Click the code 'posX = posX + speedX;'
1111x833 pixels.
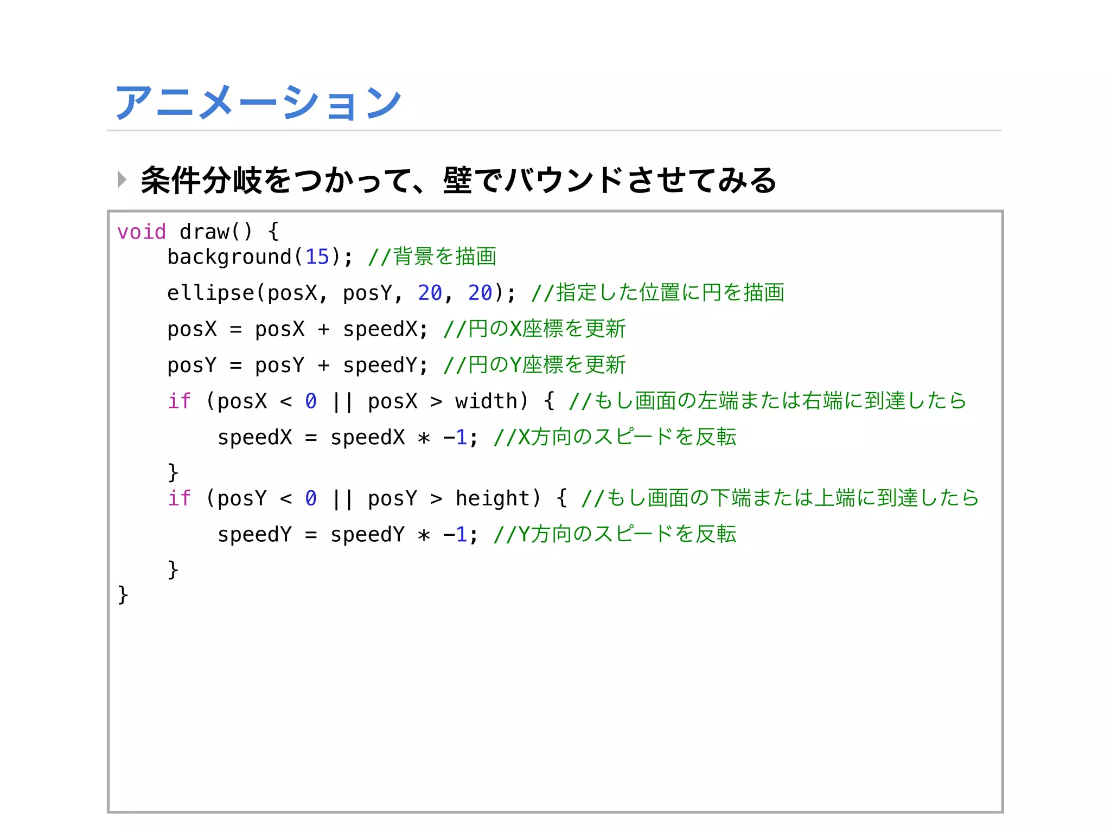click(x=298, y=329)
